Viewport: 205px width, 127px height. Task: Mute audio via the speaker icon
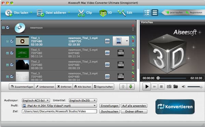click(183, 86)
